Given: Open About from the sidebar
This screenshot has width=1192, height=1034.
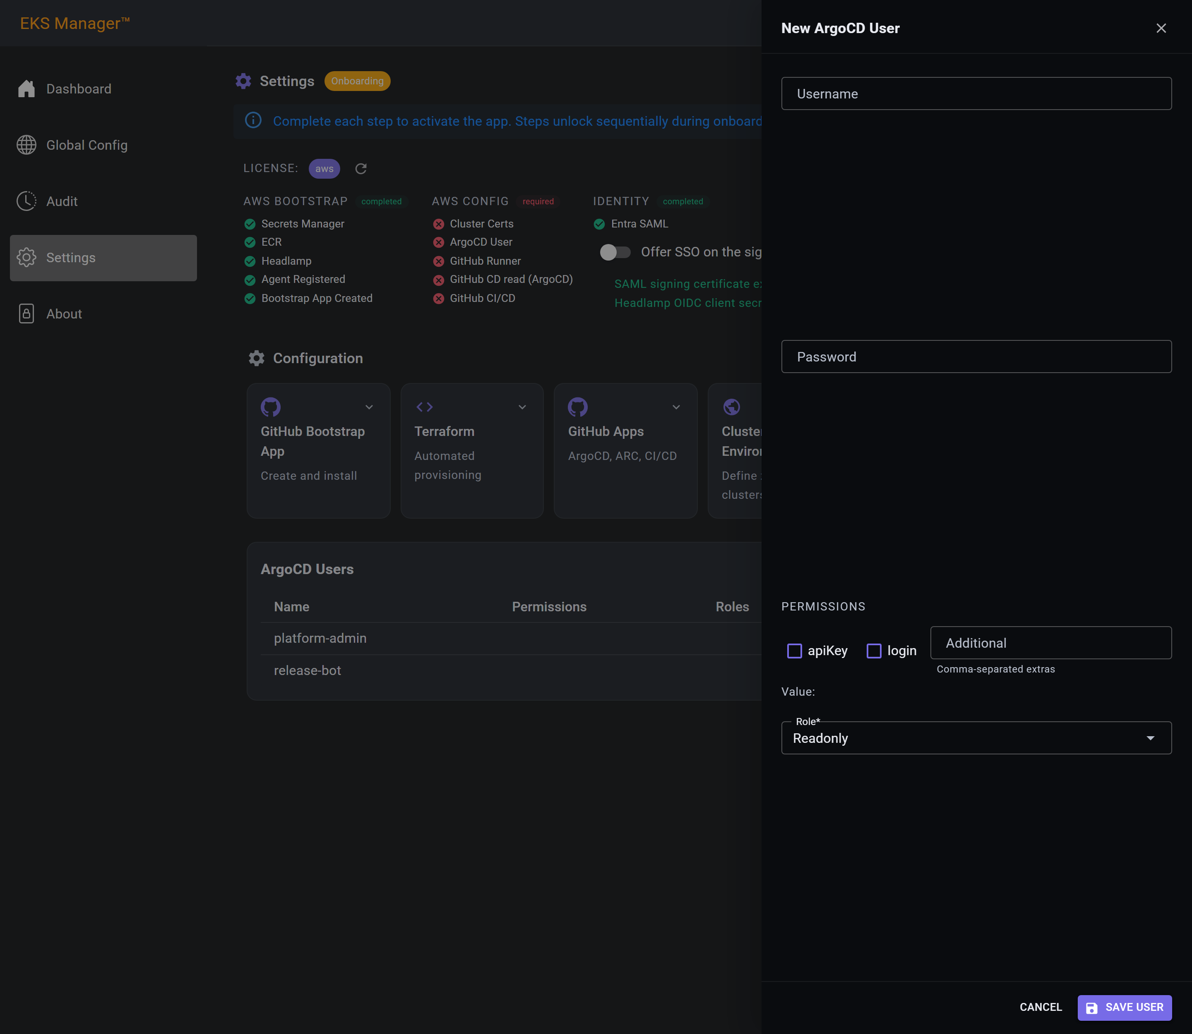Looking at the screenshot, I should (103, 314).
